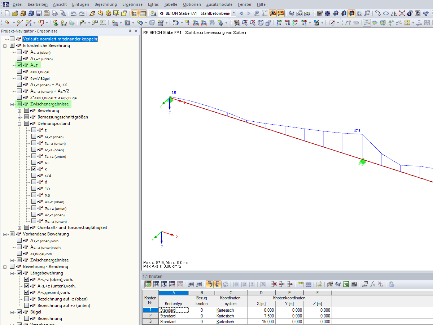
Task: Expand the Bemessungsschnittgrößen node
Action: (19, 117)
